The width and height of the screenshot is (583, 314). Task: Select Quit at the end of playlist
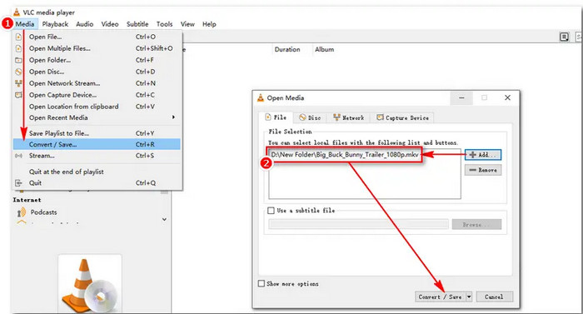click(x=97, y=172)
